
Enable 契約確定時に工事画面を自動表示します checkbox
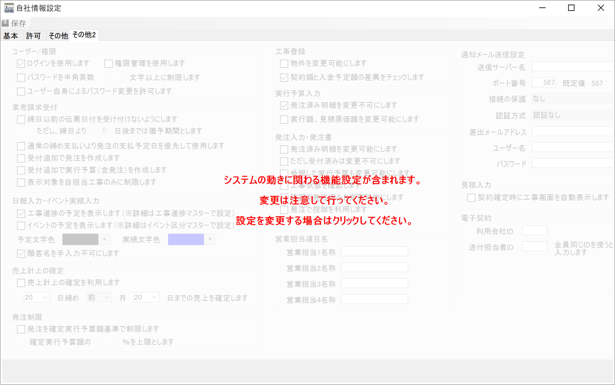pos(471,198)
